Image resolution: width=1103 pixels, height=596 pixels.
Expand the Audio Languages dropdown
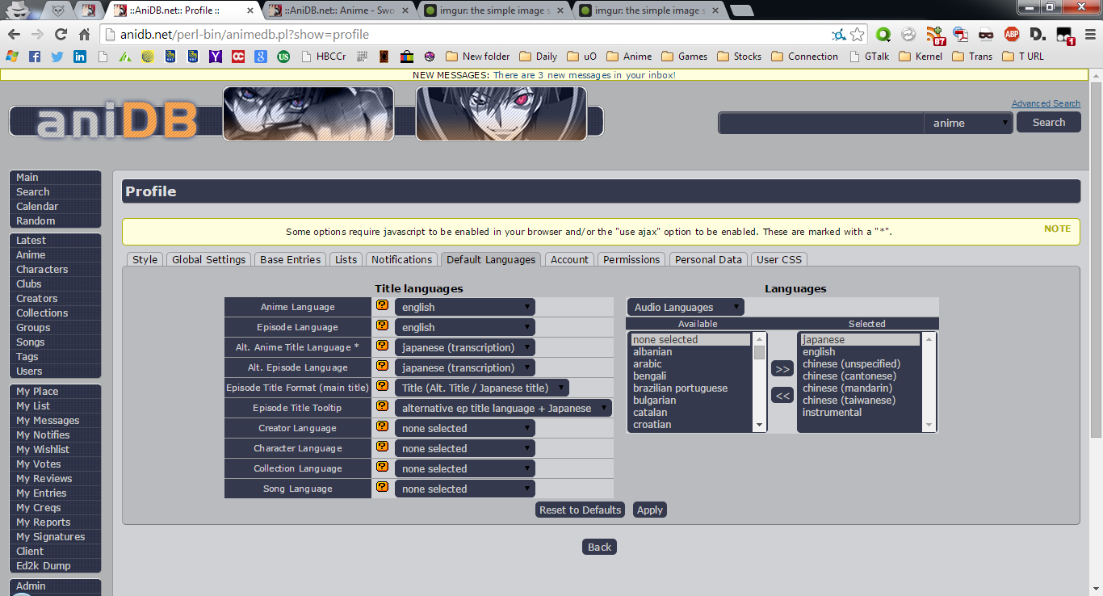pos(686,307)
